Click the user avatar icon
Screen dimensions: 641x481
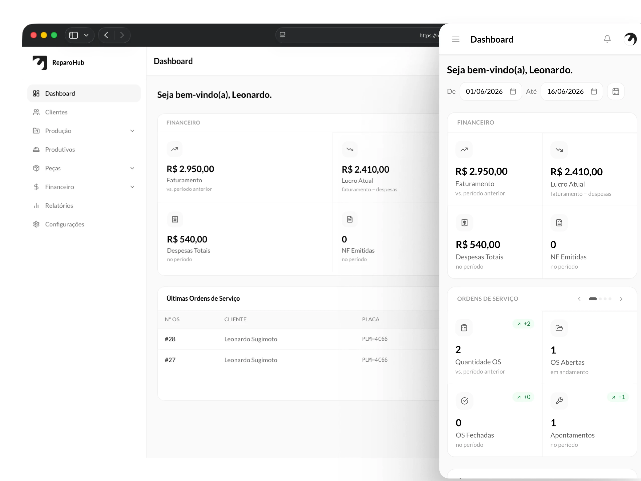[x=630, y=39]
